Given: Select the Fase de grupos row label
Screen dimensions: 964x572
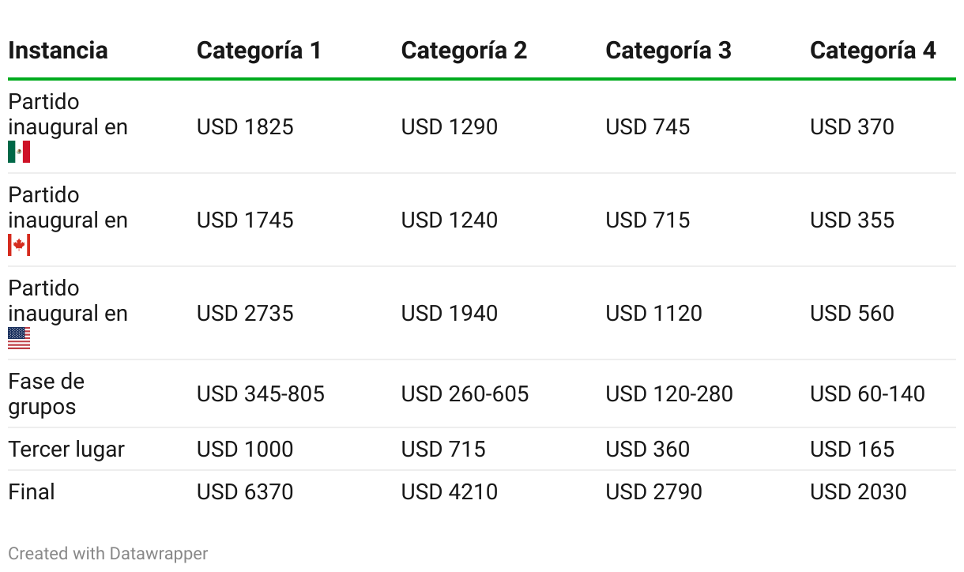Looking at the screenshot, I should [46, 394].
